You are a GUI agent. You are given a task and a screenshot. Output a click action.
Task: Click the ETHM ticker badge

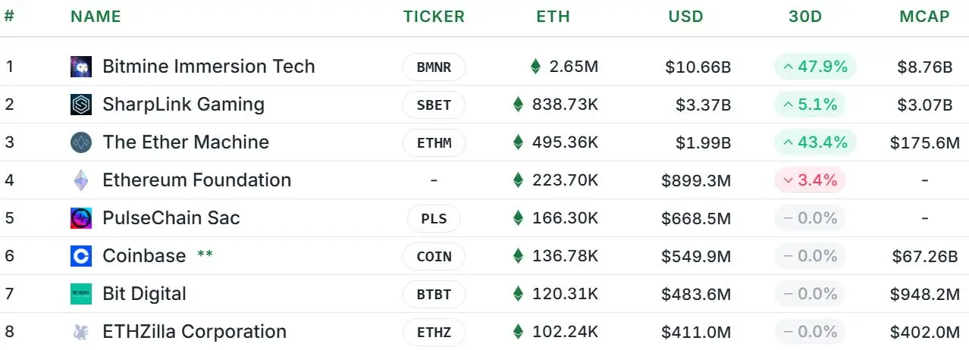tap(434, 143)
